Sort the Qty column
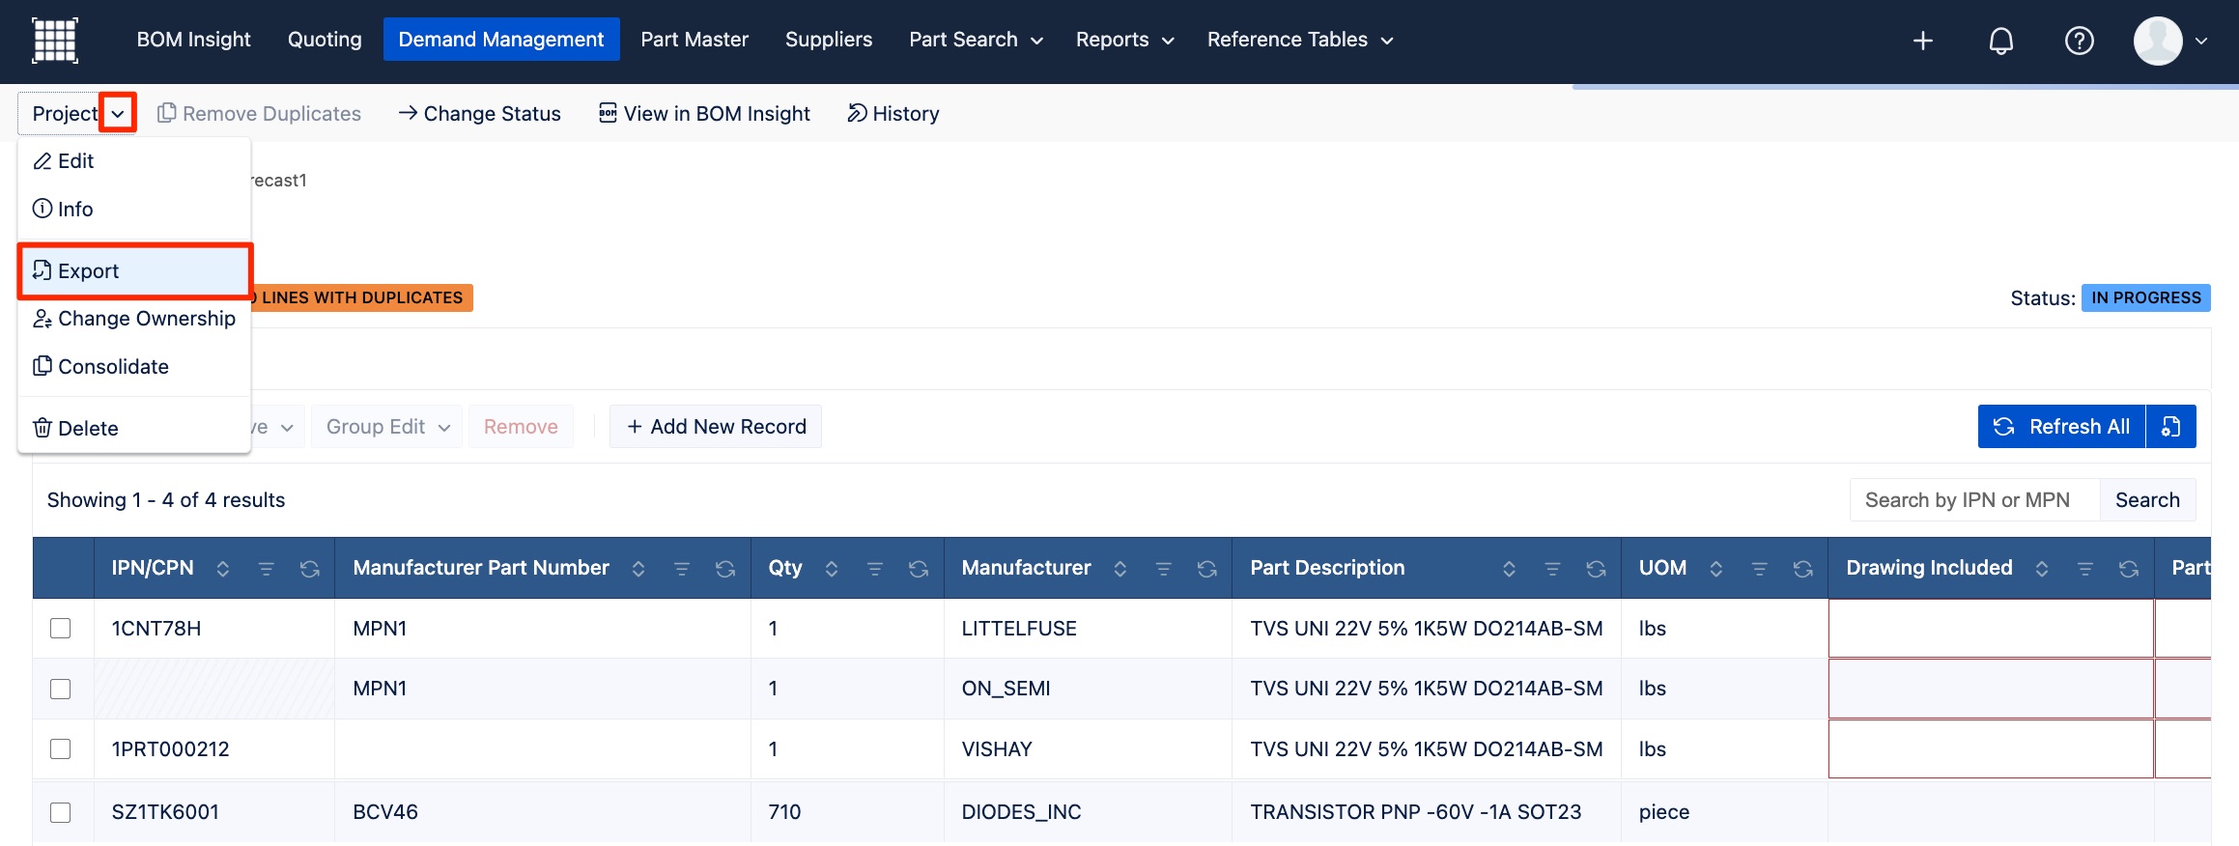This screenshot has width=2239, height=846. tap(831, 569)
